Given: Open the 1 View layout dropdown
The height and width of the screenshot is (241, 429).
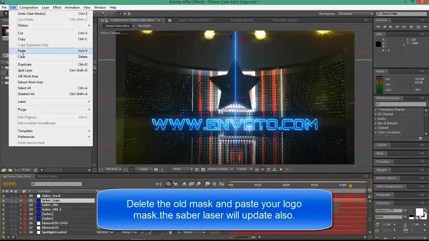Looking at the screenshot, I should point(244,169).
